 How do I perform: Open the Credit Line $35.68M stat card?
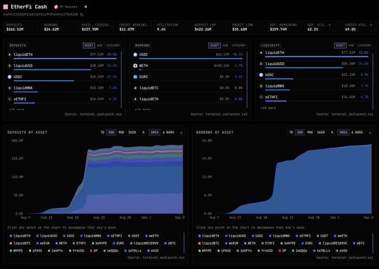point(247,27)
